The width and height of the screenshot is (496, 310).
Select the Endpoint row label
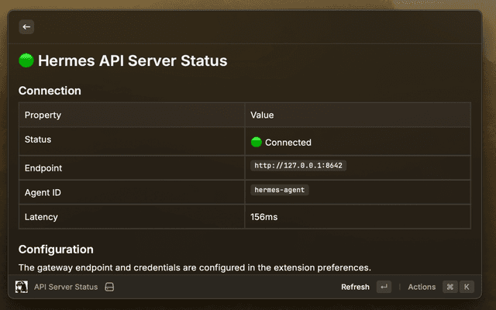43,168
